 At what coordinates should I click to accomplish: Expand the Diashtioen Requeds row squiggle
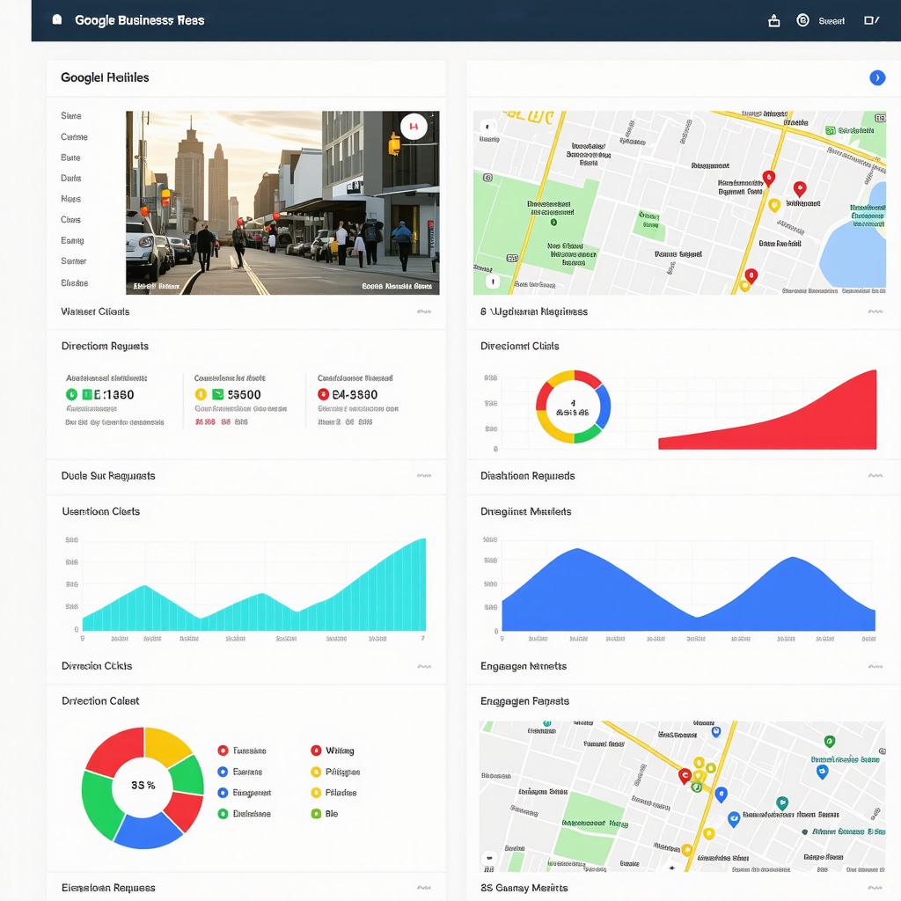pos(875,476)
